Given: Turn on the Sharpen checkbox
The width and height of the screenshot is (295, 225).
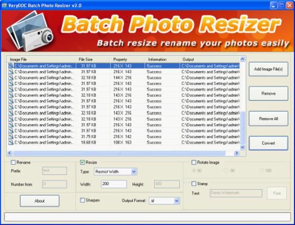Looking at the screenshot, I should point(82,200).
